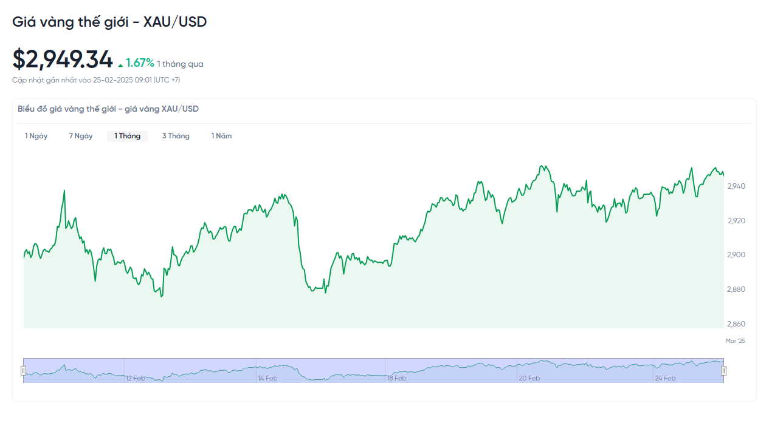Click the green up-arrow price change icon
Screen dimensions: 769x426
(x=120, y=65)
